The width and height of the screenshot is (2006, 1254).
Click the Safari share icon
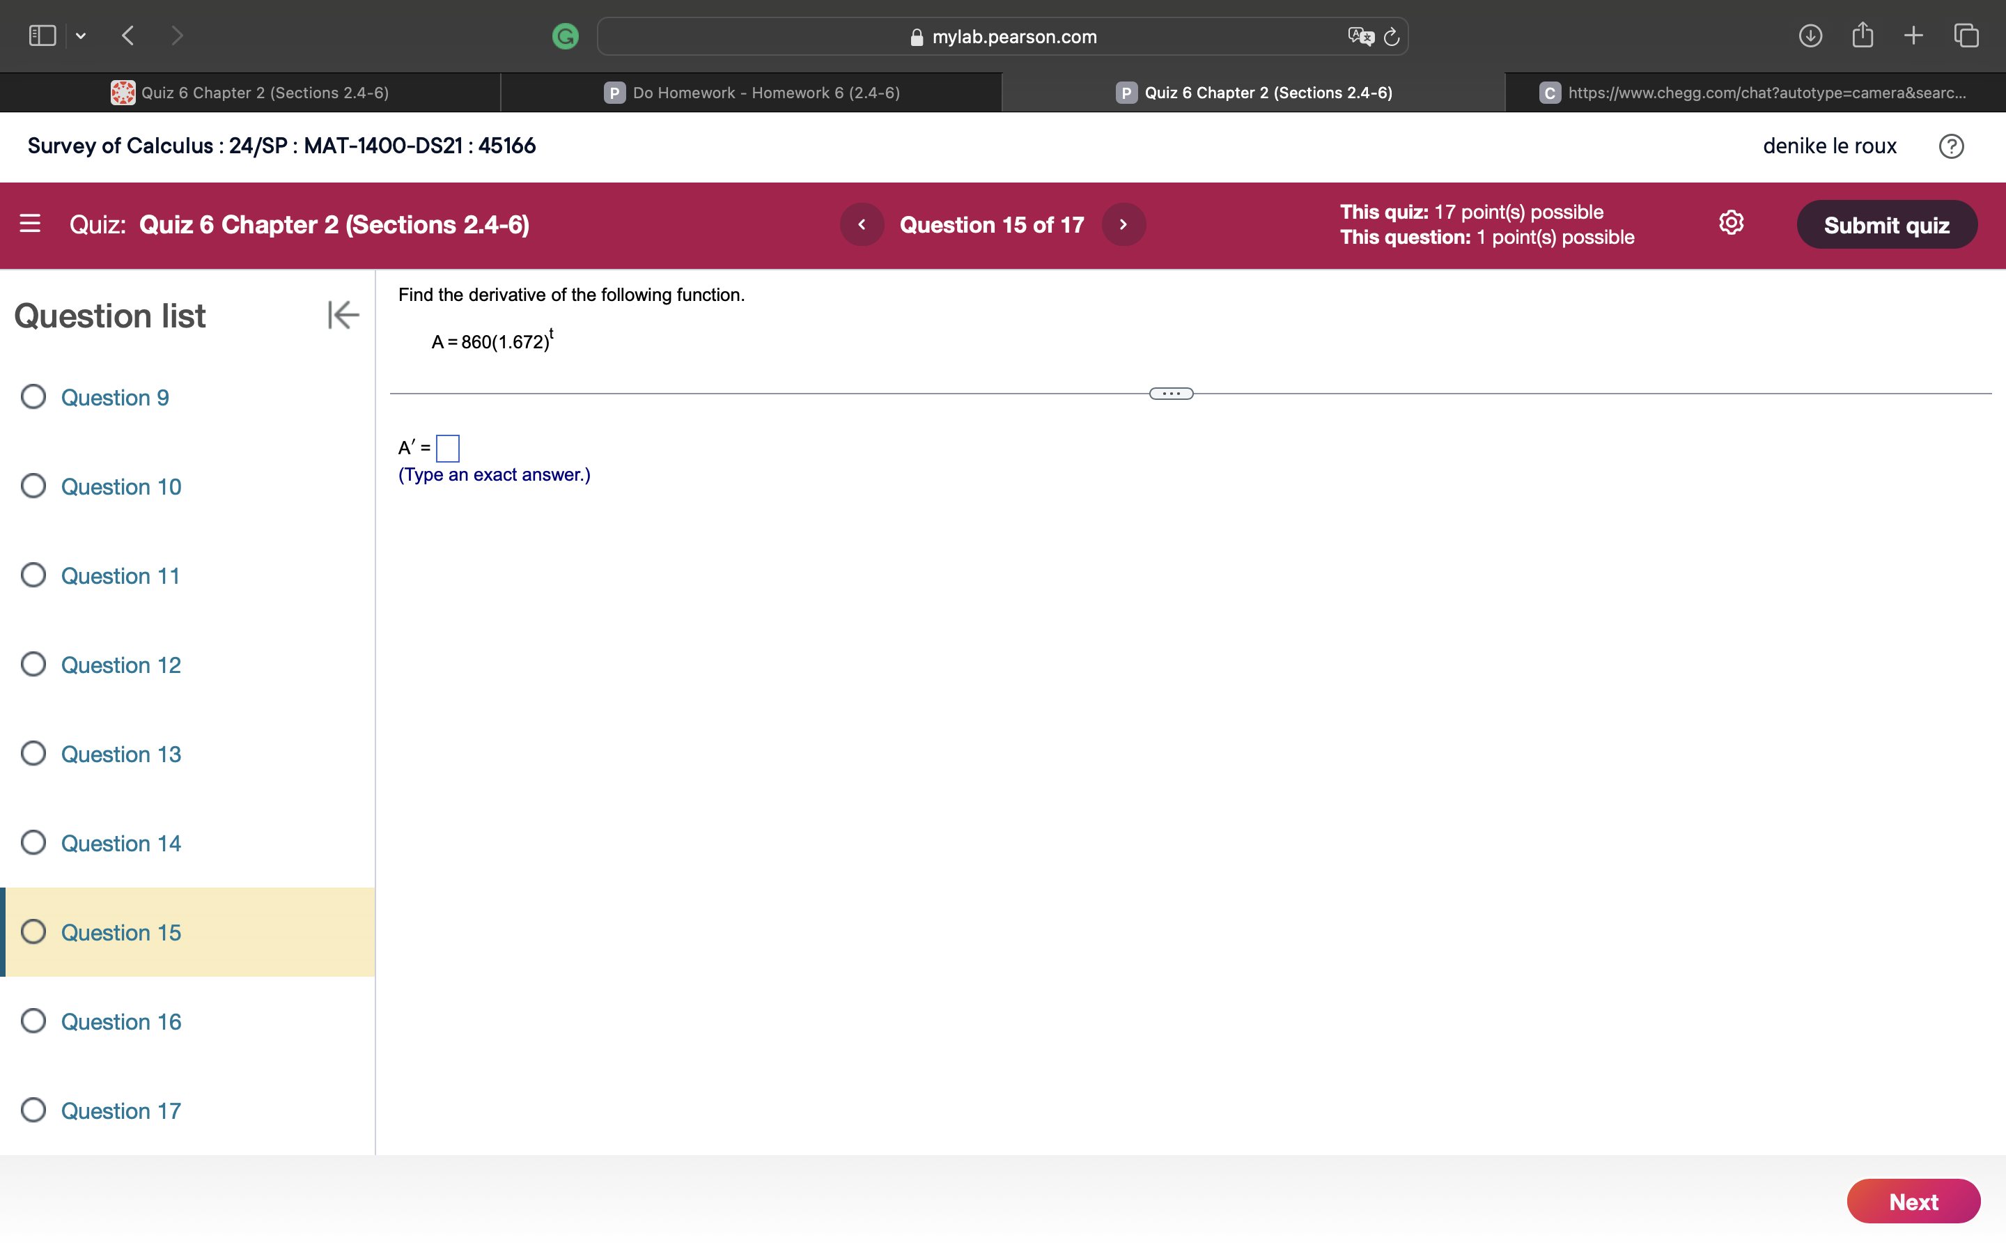(1862, 36)
